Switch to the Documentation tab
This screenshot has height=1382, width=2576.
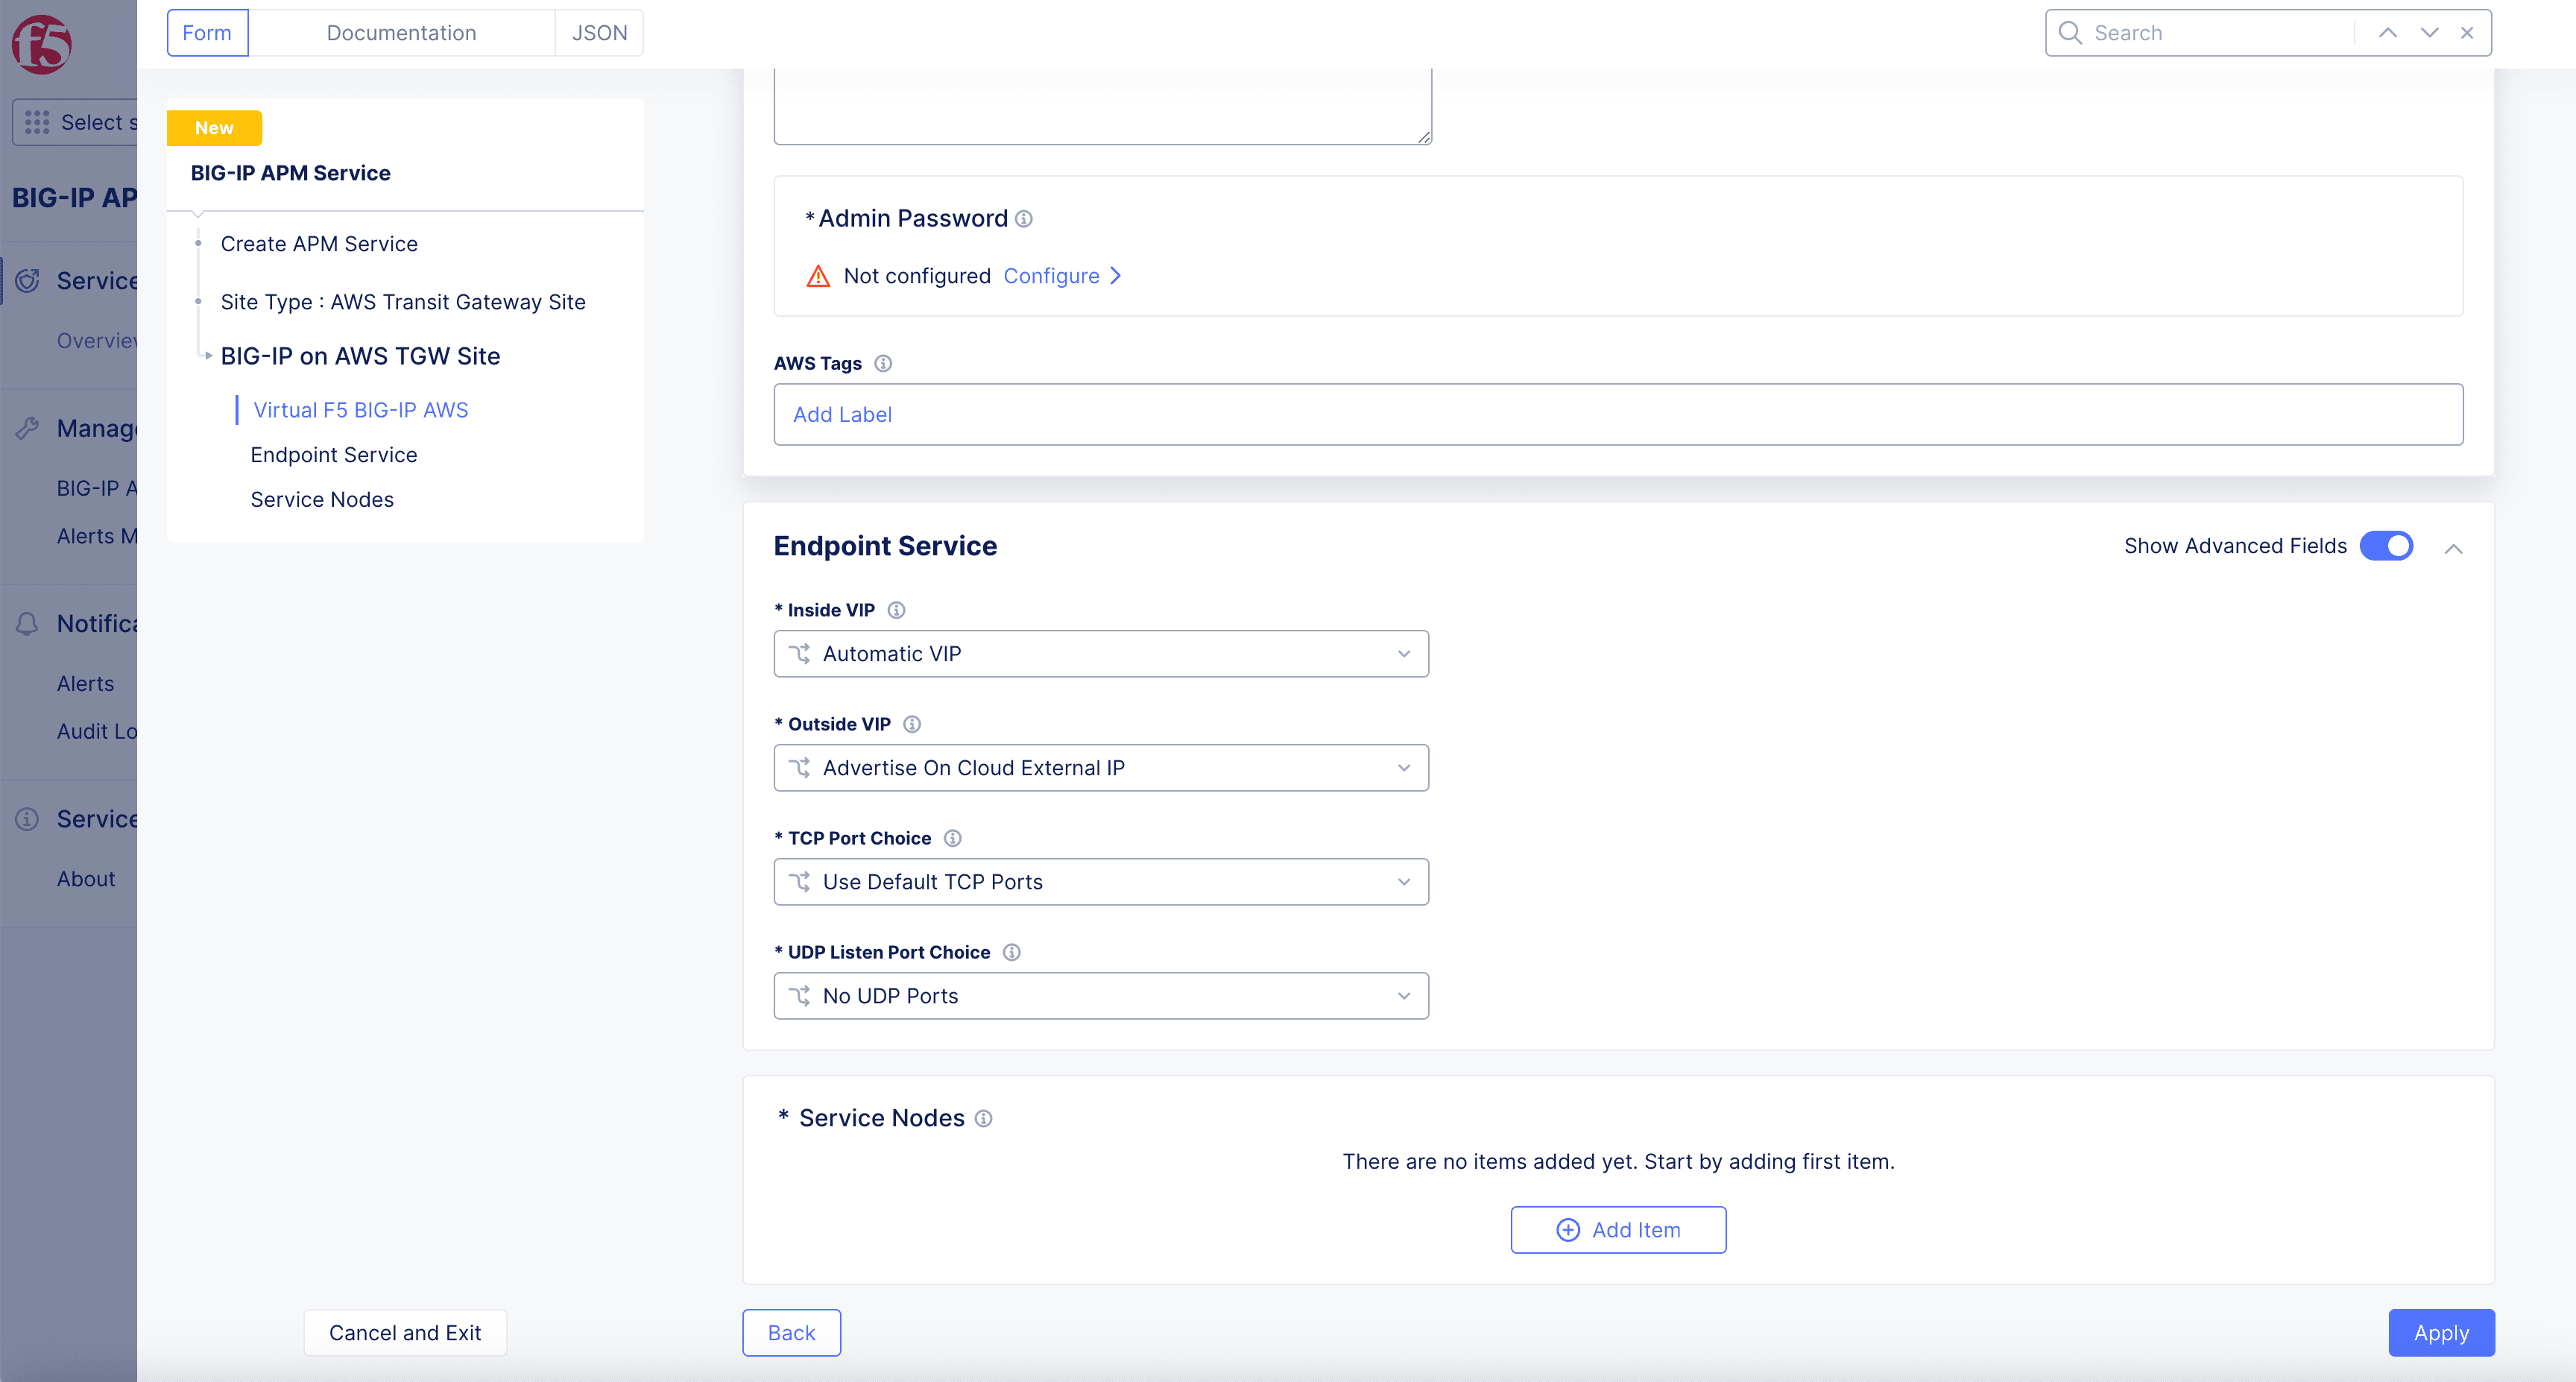point(401,33)
